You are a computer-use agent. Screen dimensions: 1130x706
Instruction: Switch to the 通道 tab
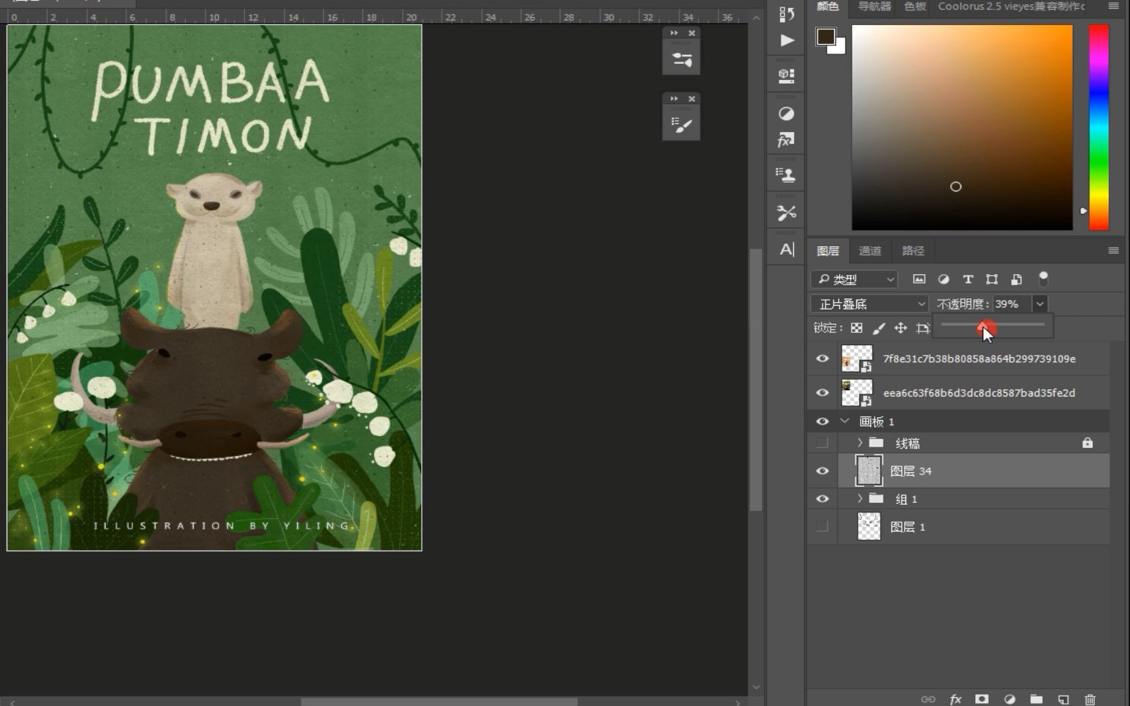coord(870,251)
